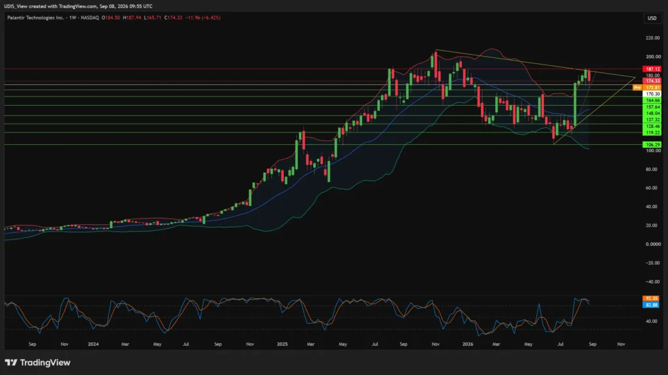Click the orange Pre pre-market badge
Screen dimensions: 668x375
(x=637, y=87)
